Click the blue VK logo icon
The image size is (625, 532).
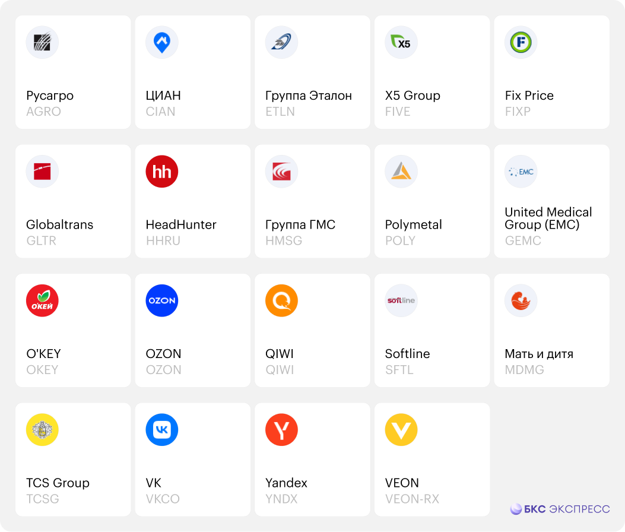pyautogui.click(x=162, y=430)
